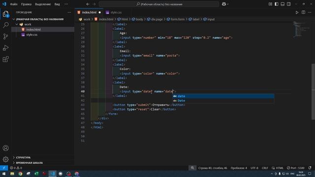Open the Правка menu
Screen dimensions: 315x177
[26, 4]
